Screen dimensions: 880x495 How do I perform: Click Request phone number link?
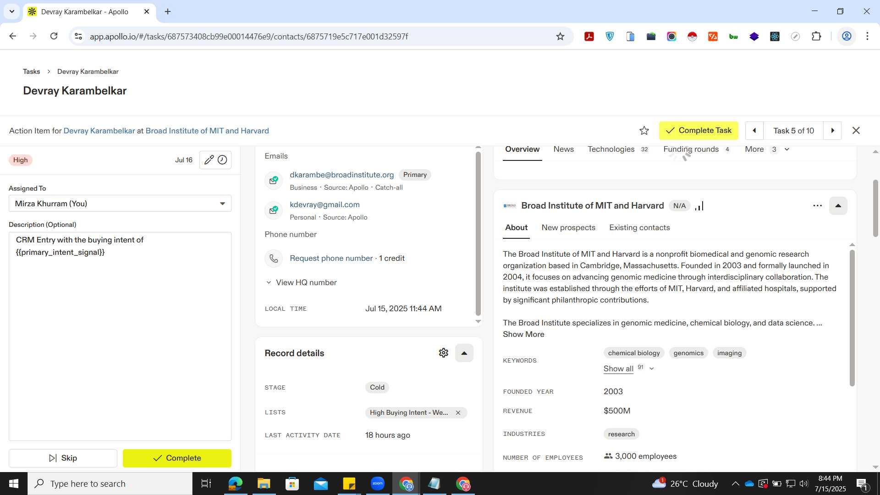(x=331, y=258)
